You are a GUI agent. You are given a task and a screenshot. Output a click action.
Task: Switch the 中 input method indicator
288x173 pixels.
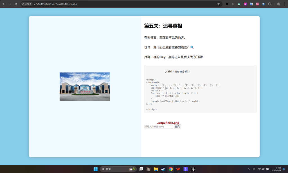254,169
